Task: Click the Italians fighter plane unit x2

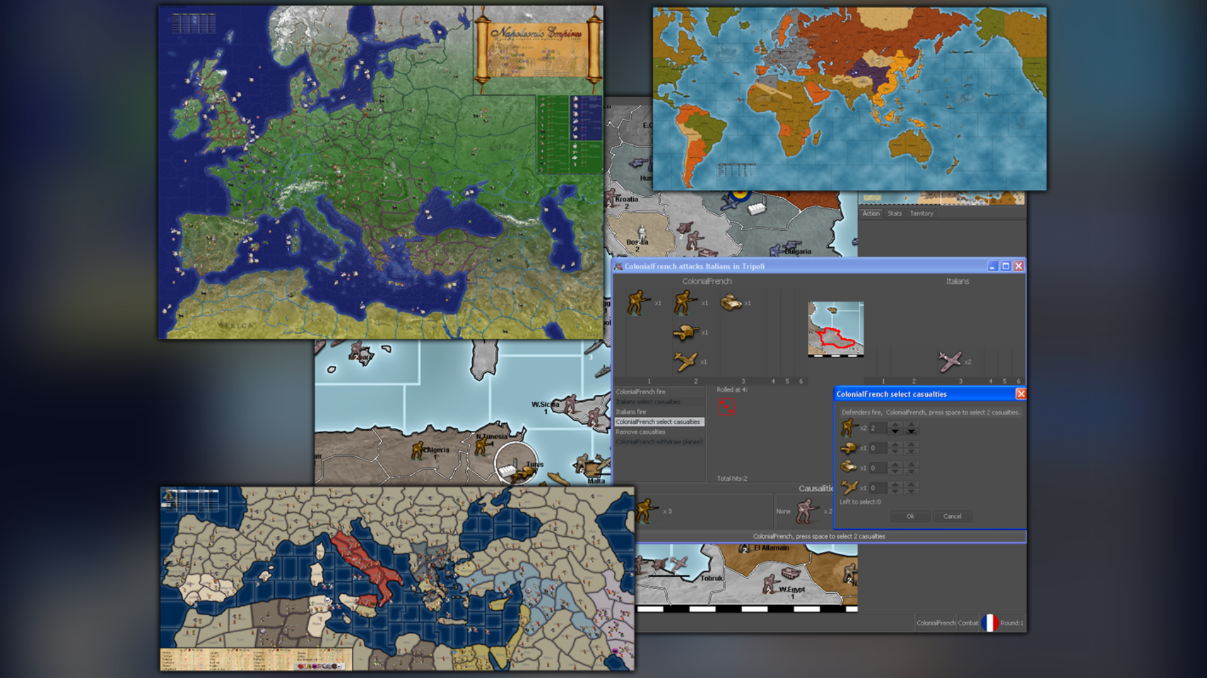Action: (950, 361)
